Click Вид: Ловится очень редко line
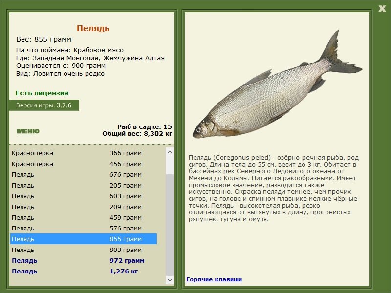Viewport: 391px width, 293px height. tap(60, 74)
